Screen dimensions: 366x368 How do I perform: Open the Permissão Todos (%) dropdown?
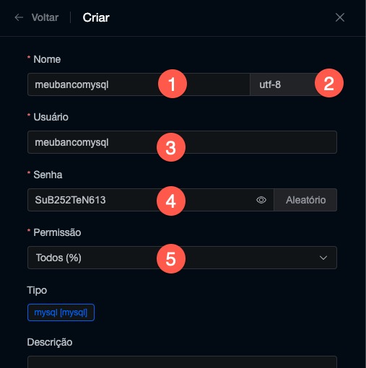[x=182, y=258]
